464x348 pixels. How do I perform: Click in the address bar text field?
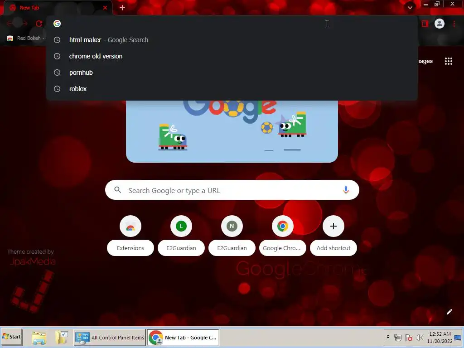tap(232, 24)
